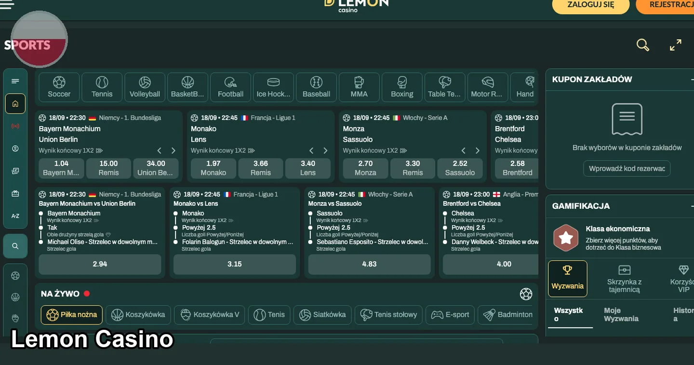Open the sidebar user profile icon

[x=15, y=149]
